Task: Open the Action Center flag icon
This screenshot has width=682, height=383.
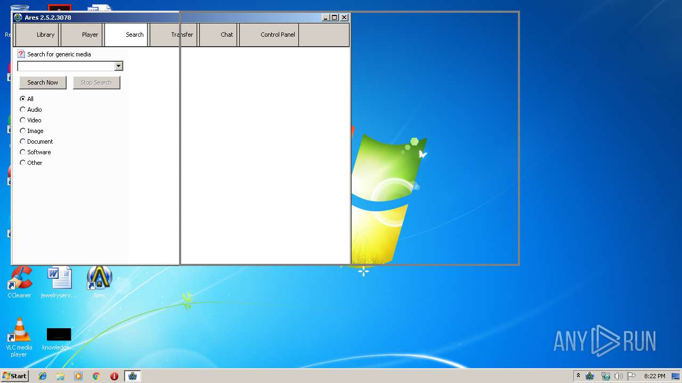Action: click(x=631, y=376)
